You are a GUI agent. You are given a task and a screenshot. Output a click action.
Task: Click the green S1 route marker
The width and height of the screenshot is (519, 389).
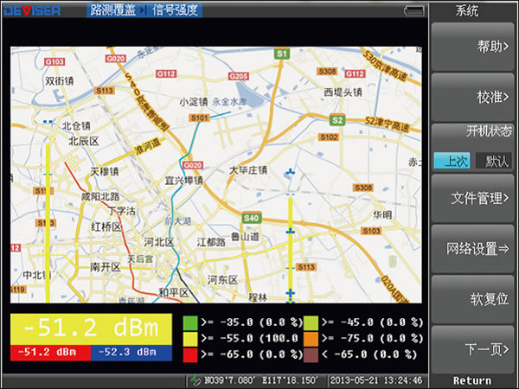281,54
